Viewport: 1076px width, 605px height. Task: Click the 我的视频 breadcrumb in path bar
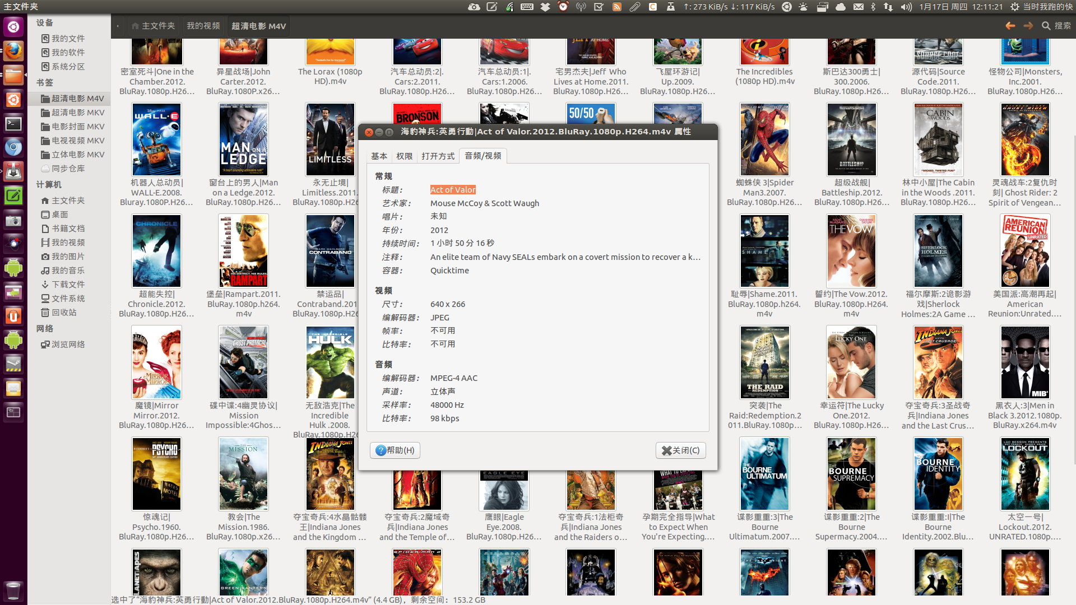point(203,26)
